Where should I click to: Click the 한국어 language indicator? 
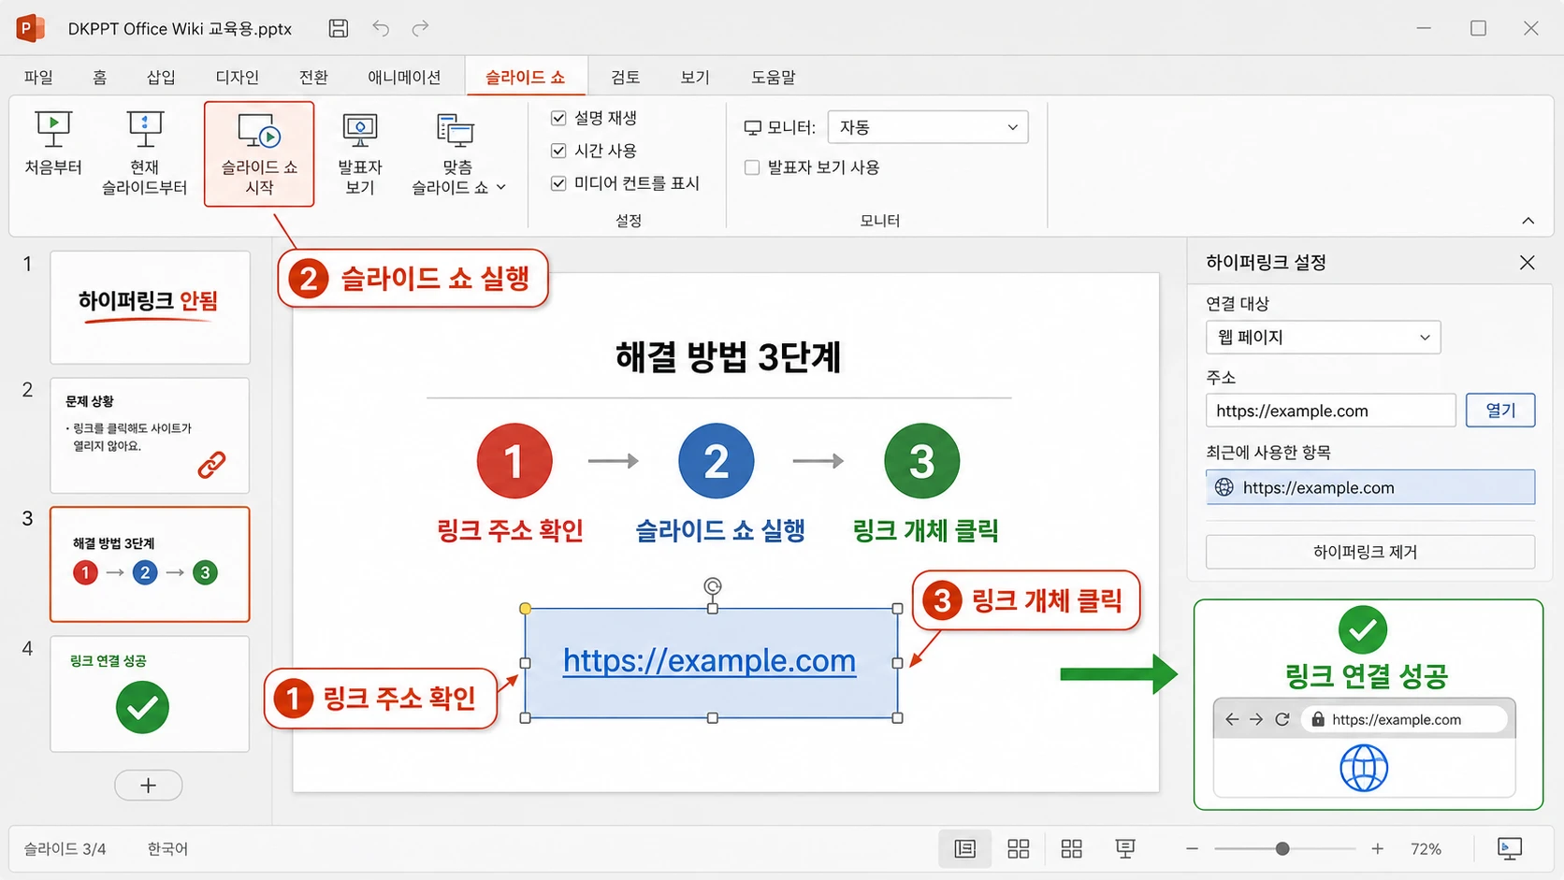click(x=167, y=848)
